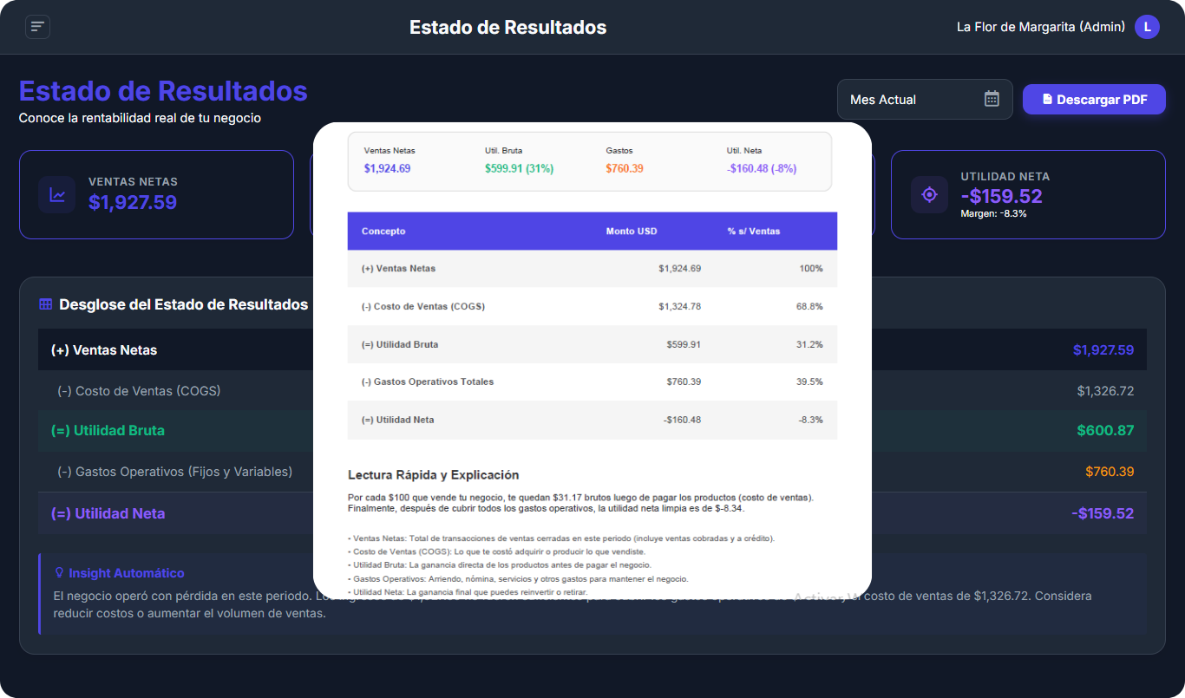The image size is (1185, 698).
Task: Click the Ventas Netas $1,924.69 summary chip
Action: pyautogui.click(x=390, y=161)
